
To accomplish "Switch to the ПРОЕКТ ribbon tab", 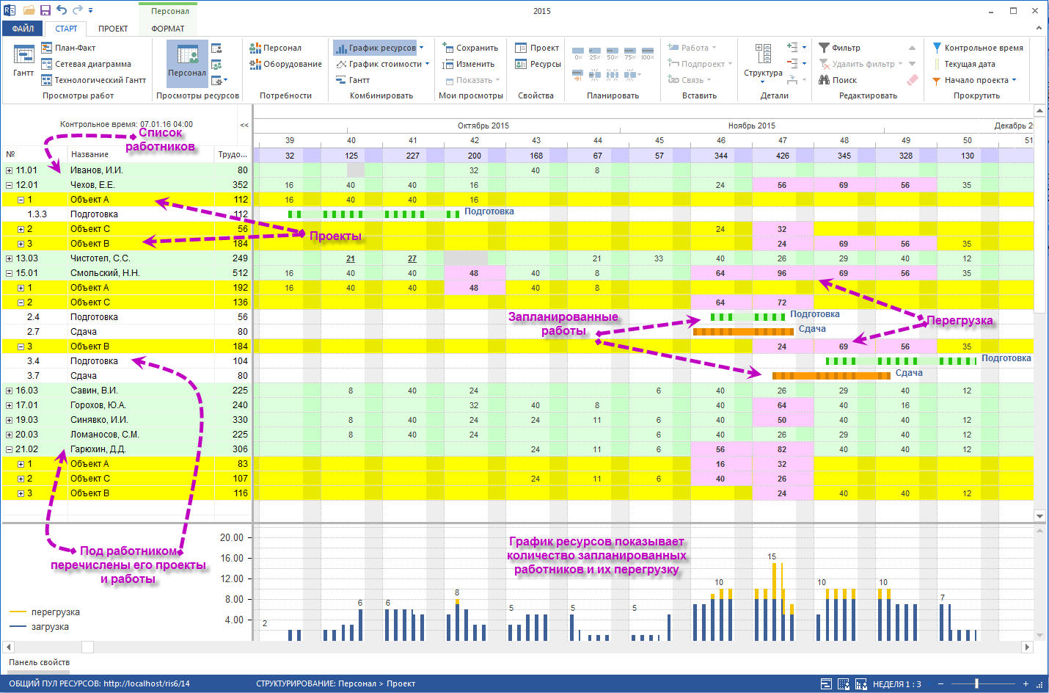I will coord(113,29).
